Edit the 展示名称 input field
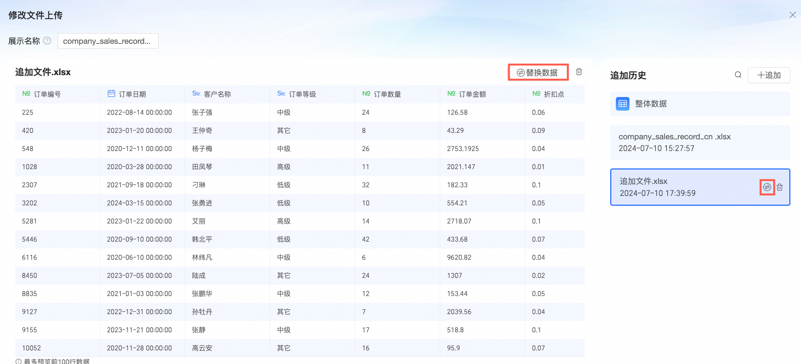Screen dimensions: 801x364 coord(108,41)
